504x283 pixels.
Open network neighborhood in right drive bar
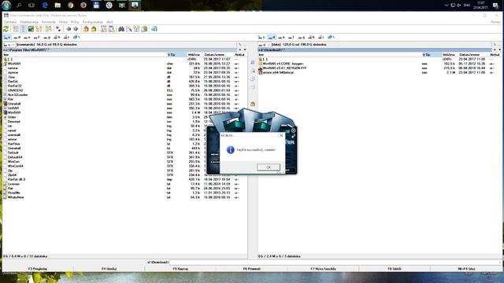[332, 37]
